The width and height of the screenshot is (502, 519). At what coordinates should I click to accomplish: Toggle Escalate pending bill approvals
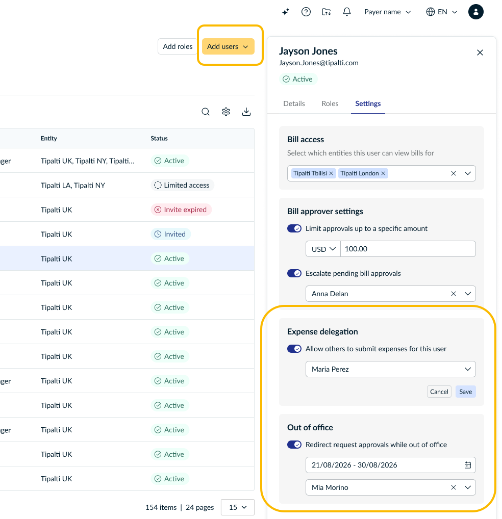(x=294, y=273)
